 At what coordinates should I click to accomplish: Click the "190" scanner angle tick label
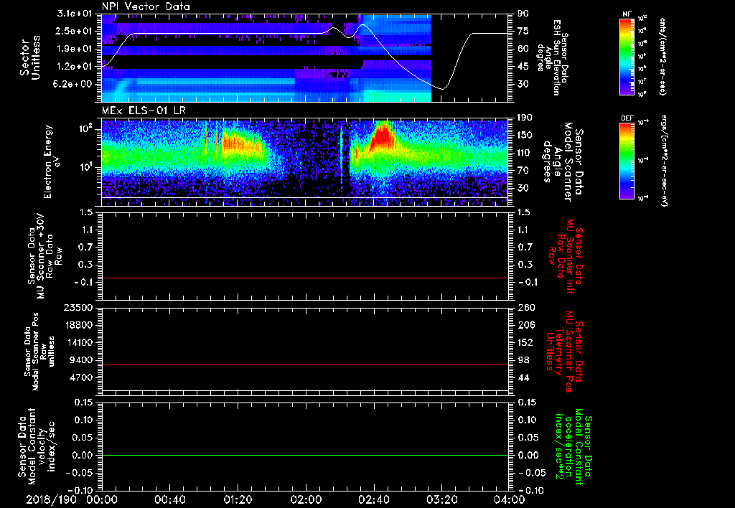point(525,118)
